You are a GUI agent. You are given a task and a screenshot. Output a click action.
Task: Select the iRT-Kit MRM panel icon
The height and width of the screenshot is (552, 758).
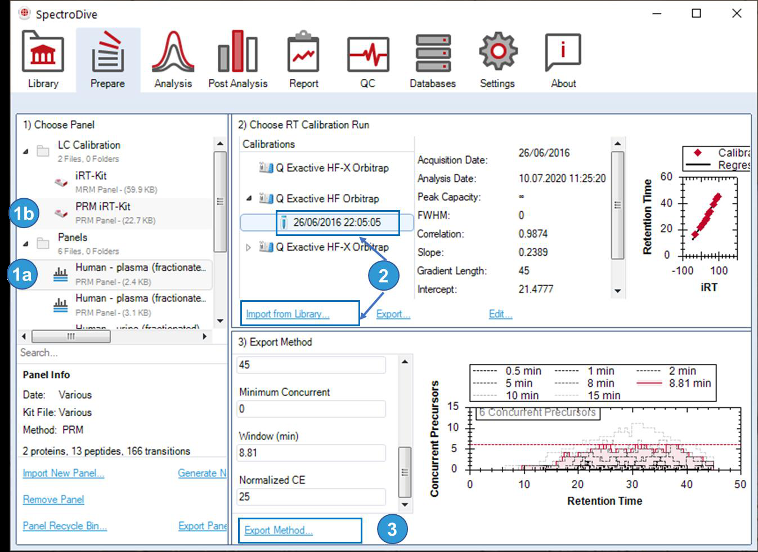(x=61, y=182)
